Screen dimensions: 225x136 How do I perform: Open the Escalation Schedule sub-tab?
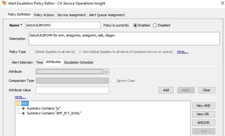coord(79,62)
